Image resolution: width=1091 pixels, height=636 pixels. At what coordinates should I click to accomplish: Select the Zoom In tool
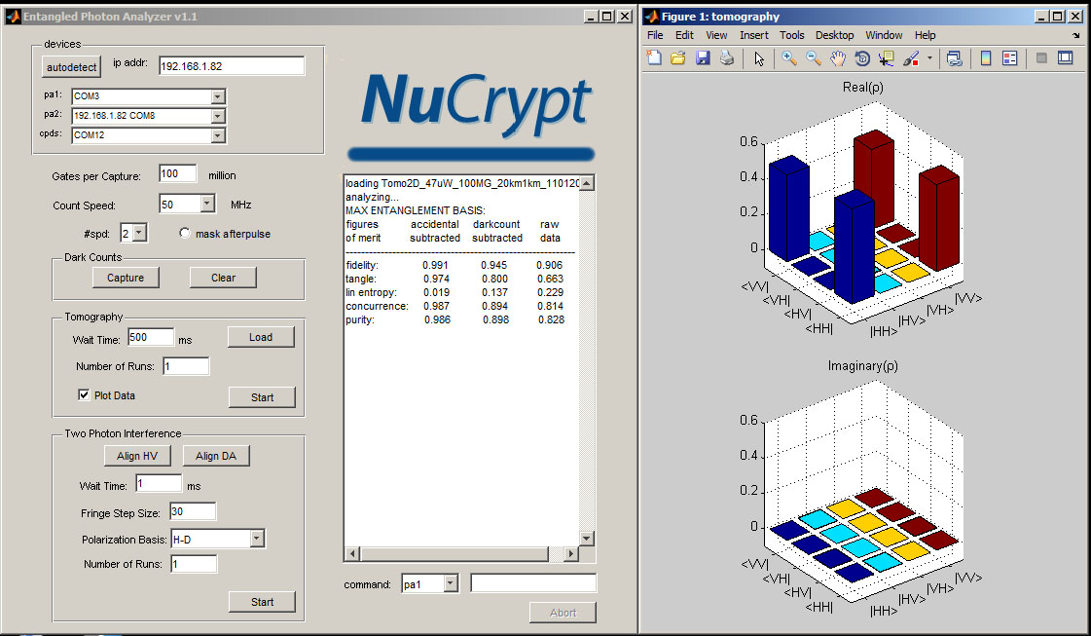point(788,58)
